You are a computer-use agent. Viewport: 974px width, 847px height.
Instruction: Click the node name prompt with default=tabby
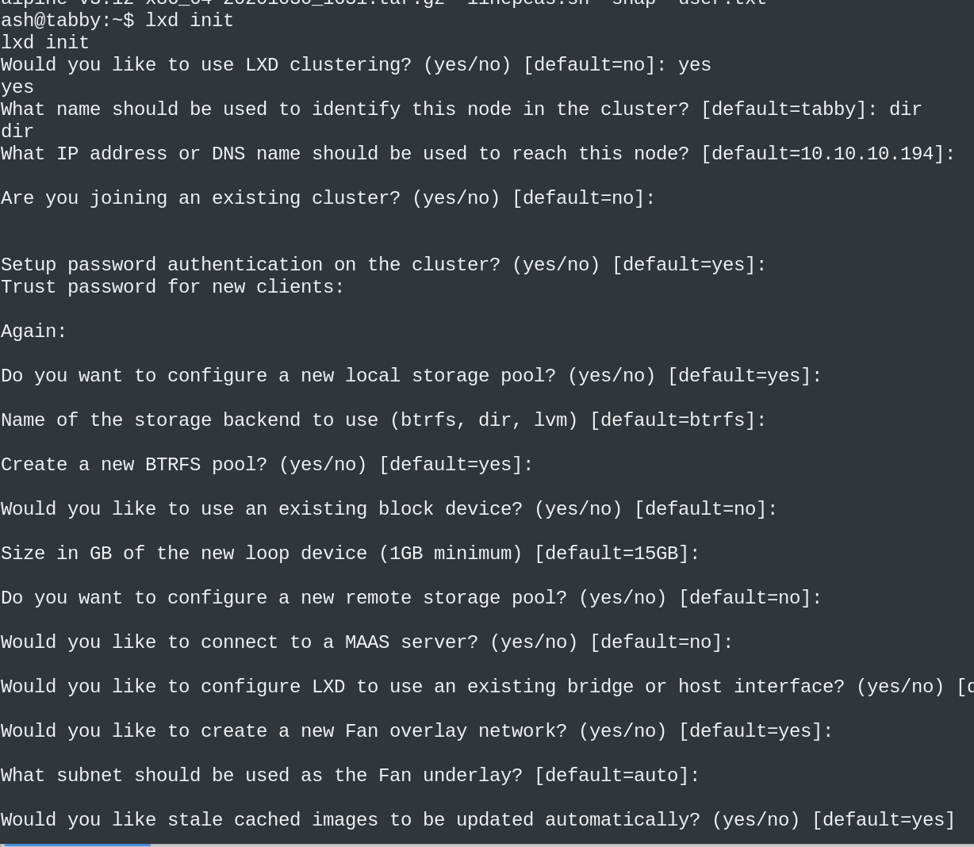460,109
